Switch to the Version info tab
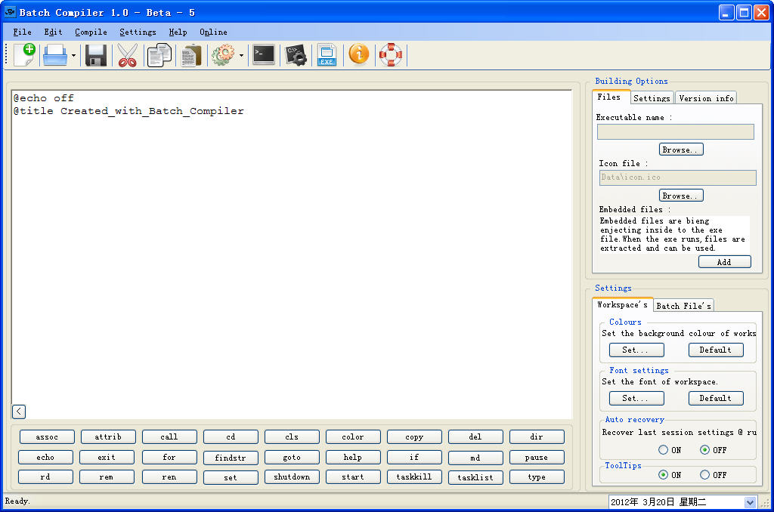The height and width of the screenshot is (512, 774). (705, 98)
